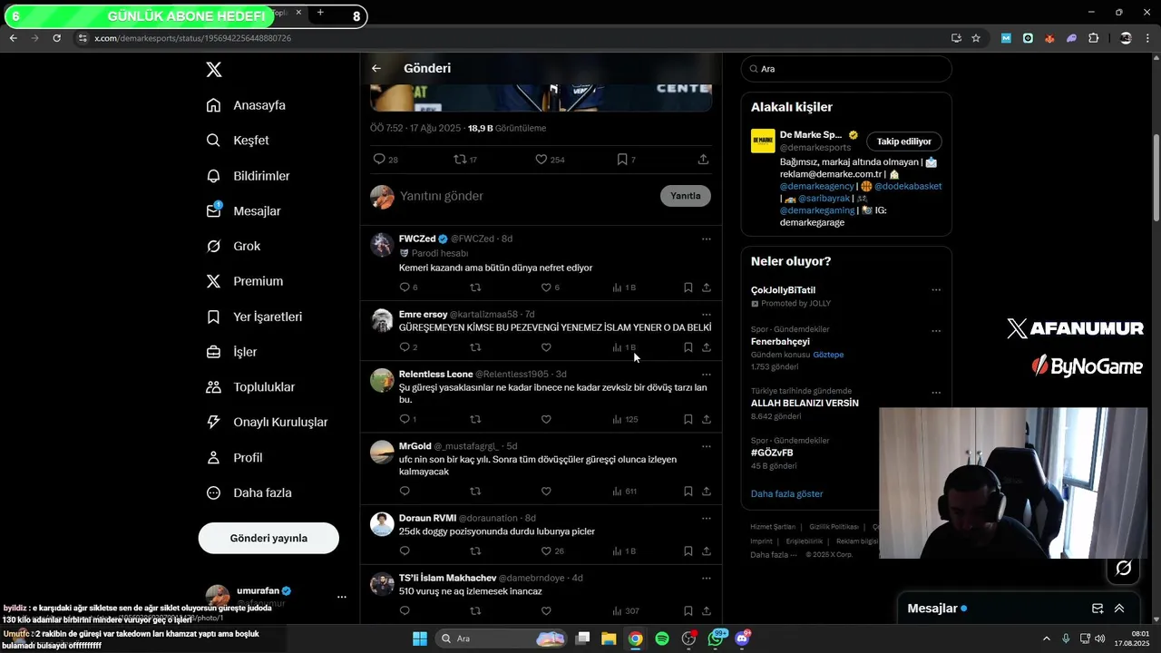Click Daha fazla göster link

[x=786, y=494]
